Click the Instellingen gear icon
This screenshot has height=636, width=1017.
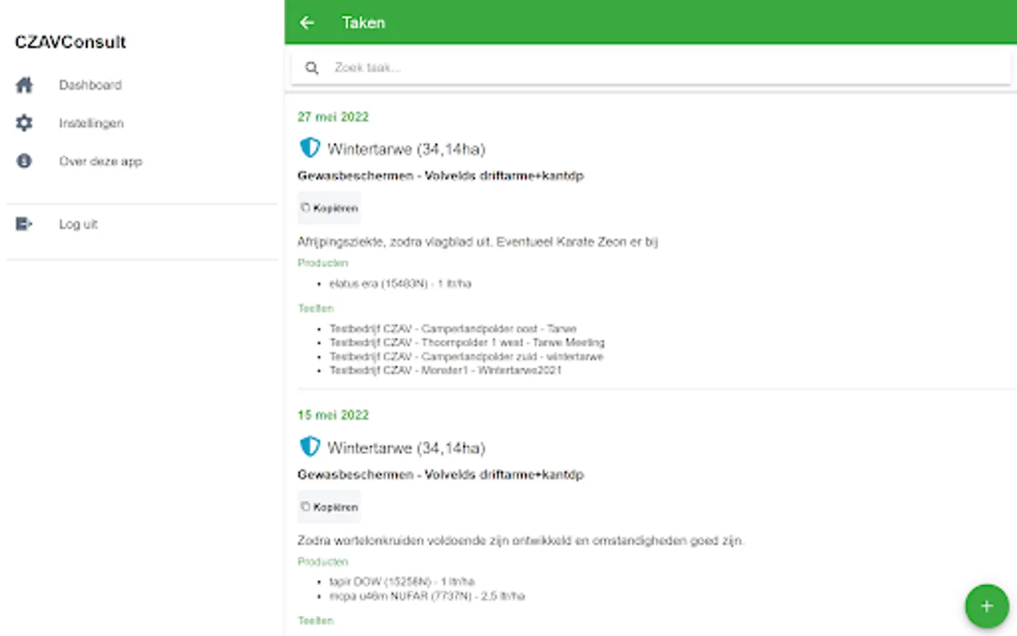tap(24, 123)
